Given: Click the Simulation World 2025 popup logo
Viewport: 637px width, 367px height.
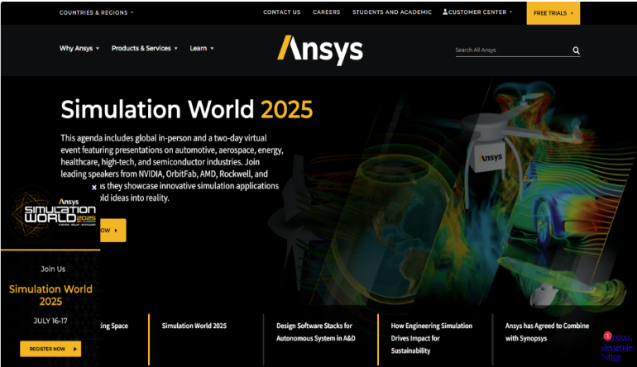Looking at the screenshot, I should click(48, 213).
